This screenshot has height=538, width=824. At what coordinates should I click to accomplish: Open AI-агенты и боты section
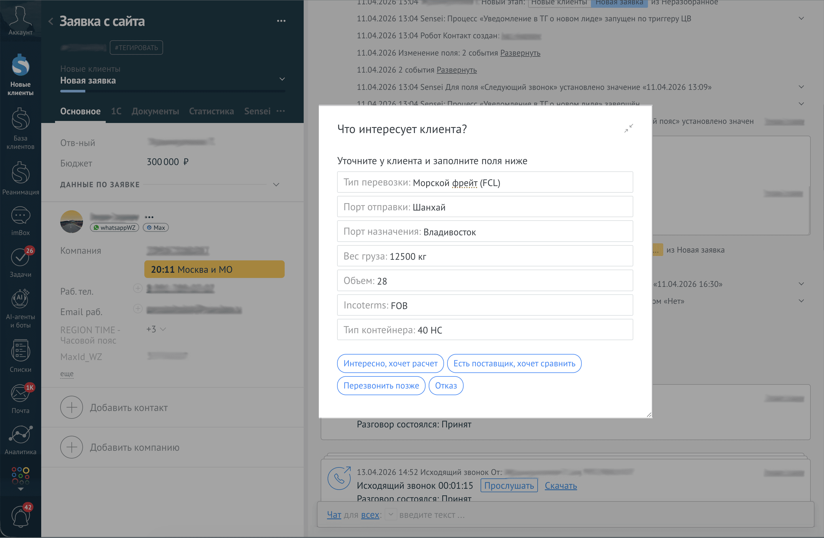tap(20, 308)
